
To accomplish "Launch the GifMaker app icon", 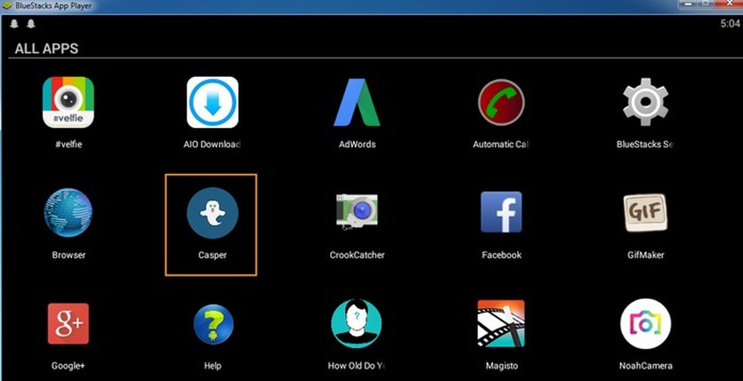I will 646,213.
